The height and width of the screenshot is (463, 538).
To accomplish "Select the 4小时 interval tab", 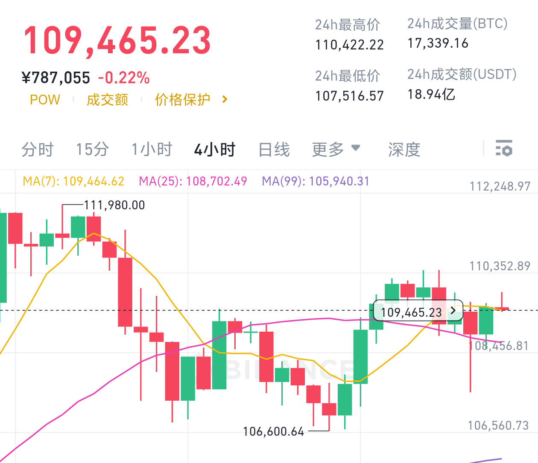I will pyautogui.click(x=215, y=150).
